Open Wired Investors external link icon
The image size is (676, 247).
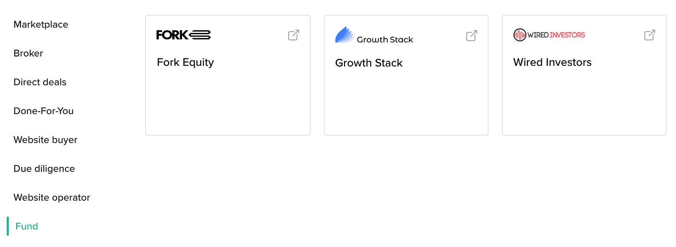coord(650,35)
